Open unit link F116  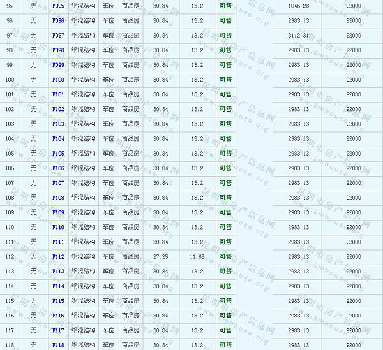pos(58,316)
